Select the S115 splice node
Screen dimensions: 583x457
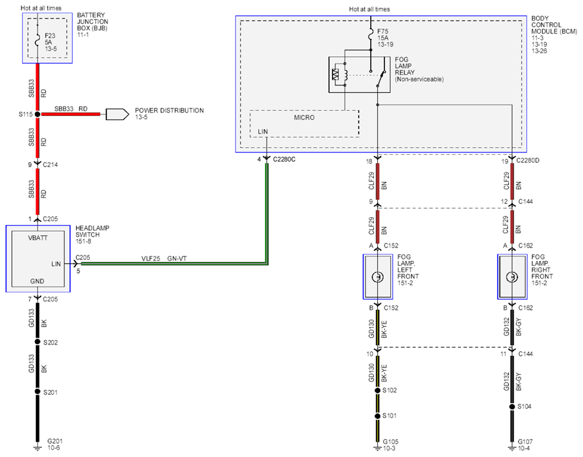pyautogui.click(x=37, y=114)
